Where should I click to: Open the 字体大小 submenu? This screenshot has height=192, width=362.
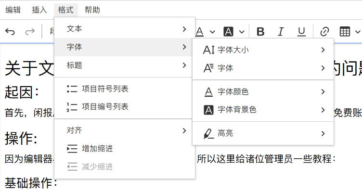click(263, 50)
